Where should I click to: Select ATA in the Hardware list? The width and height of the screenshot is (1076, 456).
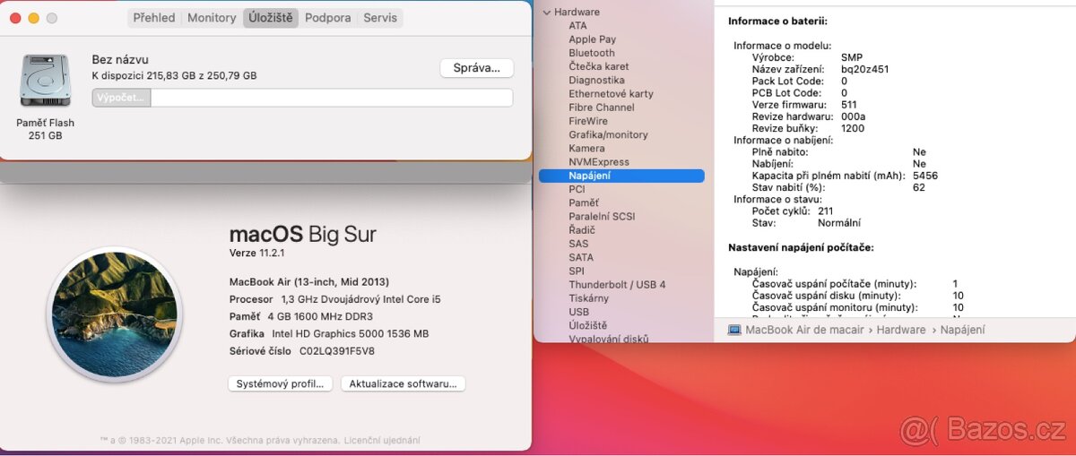577,26
